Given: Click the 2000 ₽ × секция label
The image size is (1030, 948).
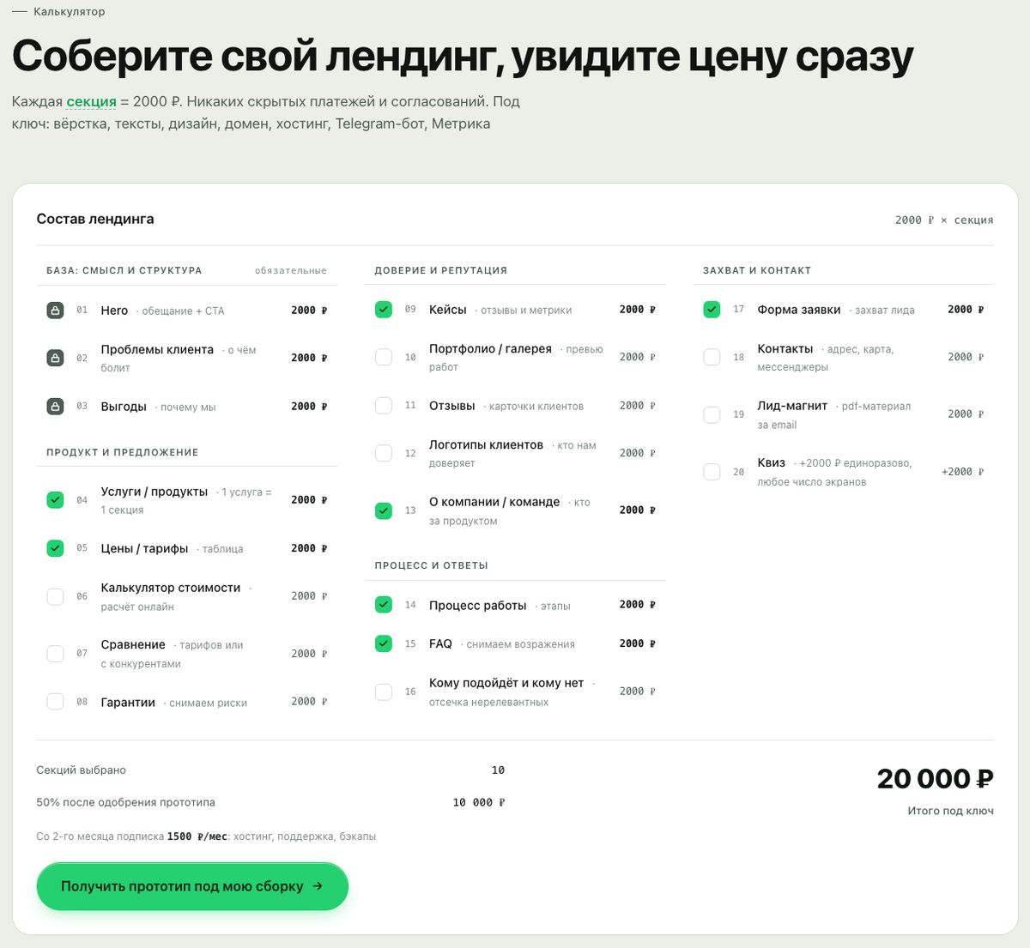Looking at the screenshot, I should [x=944, y=220].
